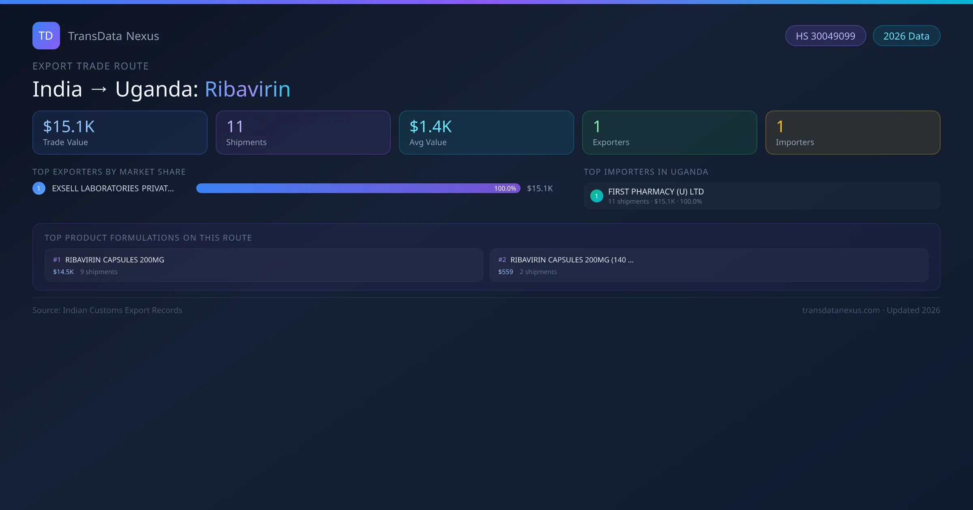973x510 pixels.
Task: Click the blue rank 1 exporter badge
Action: tap(39, 188)
